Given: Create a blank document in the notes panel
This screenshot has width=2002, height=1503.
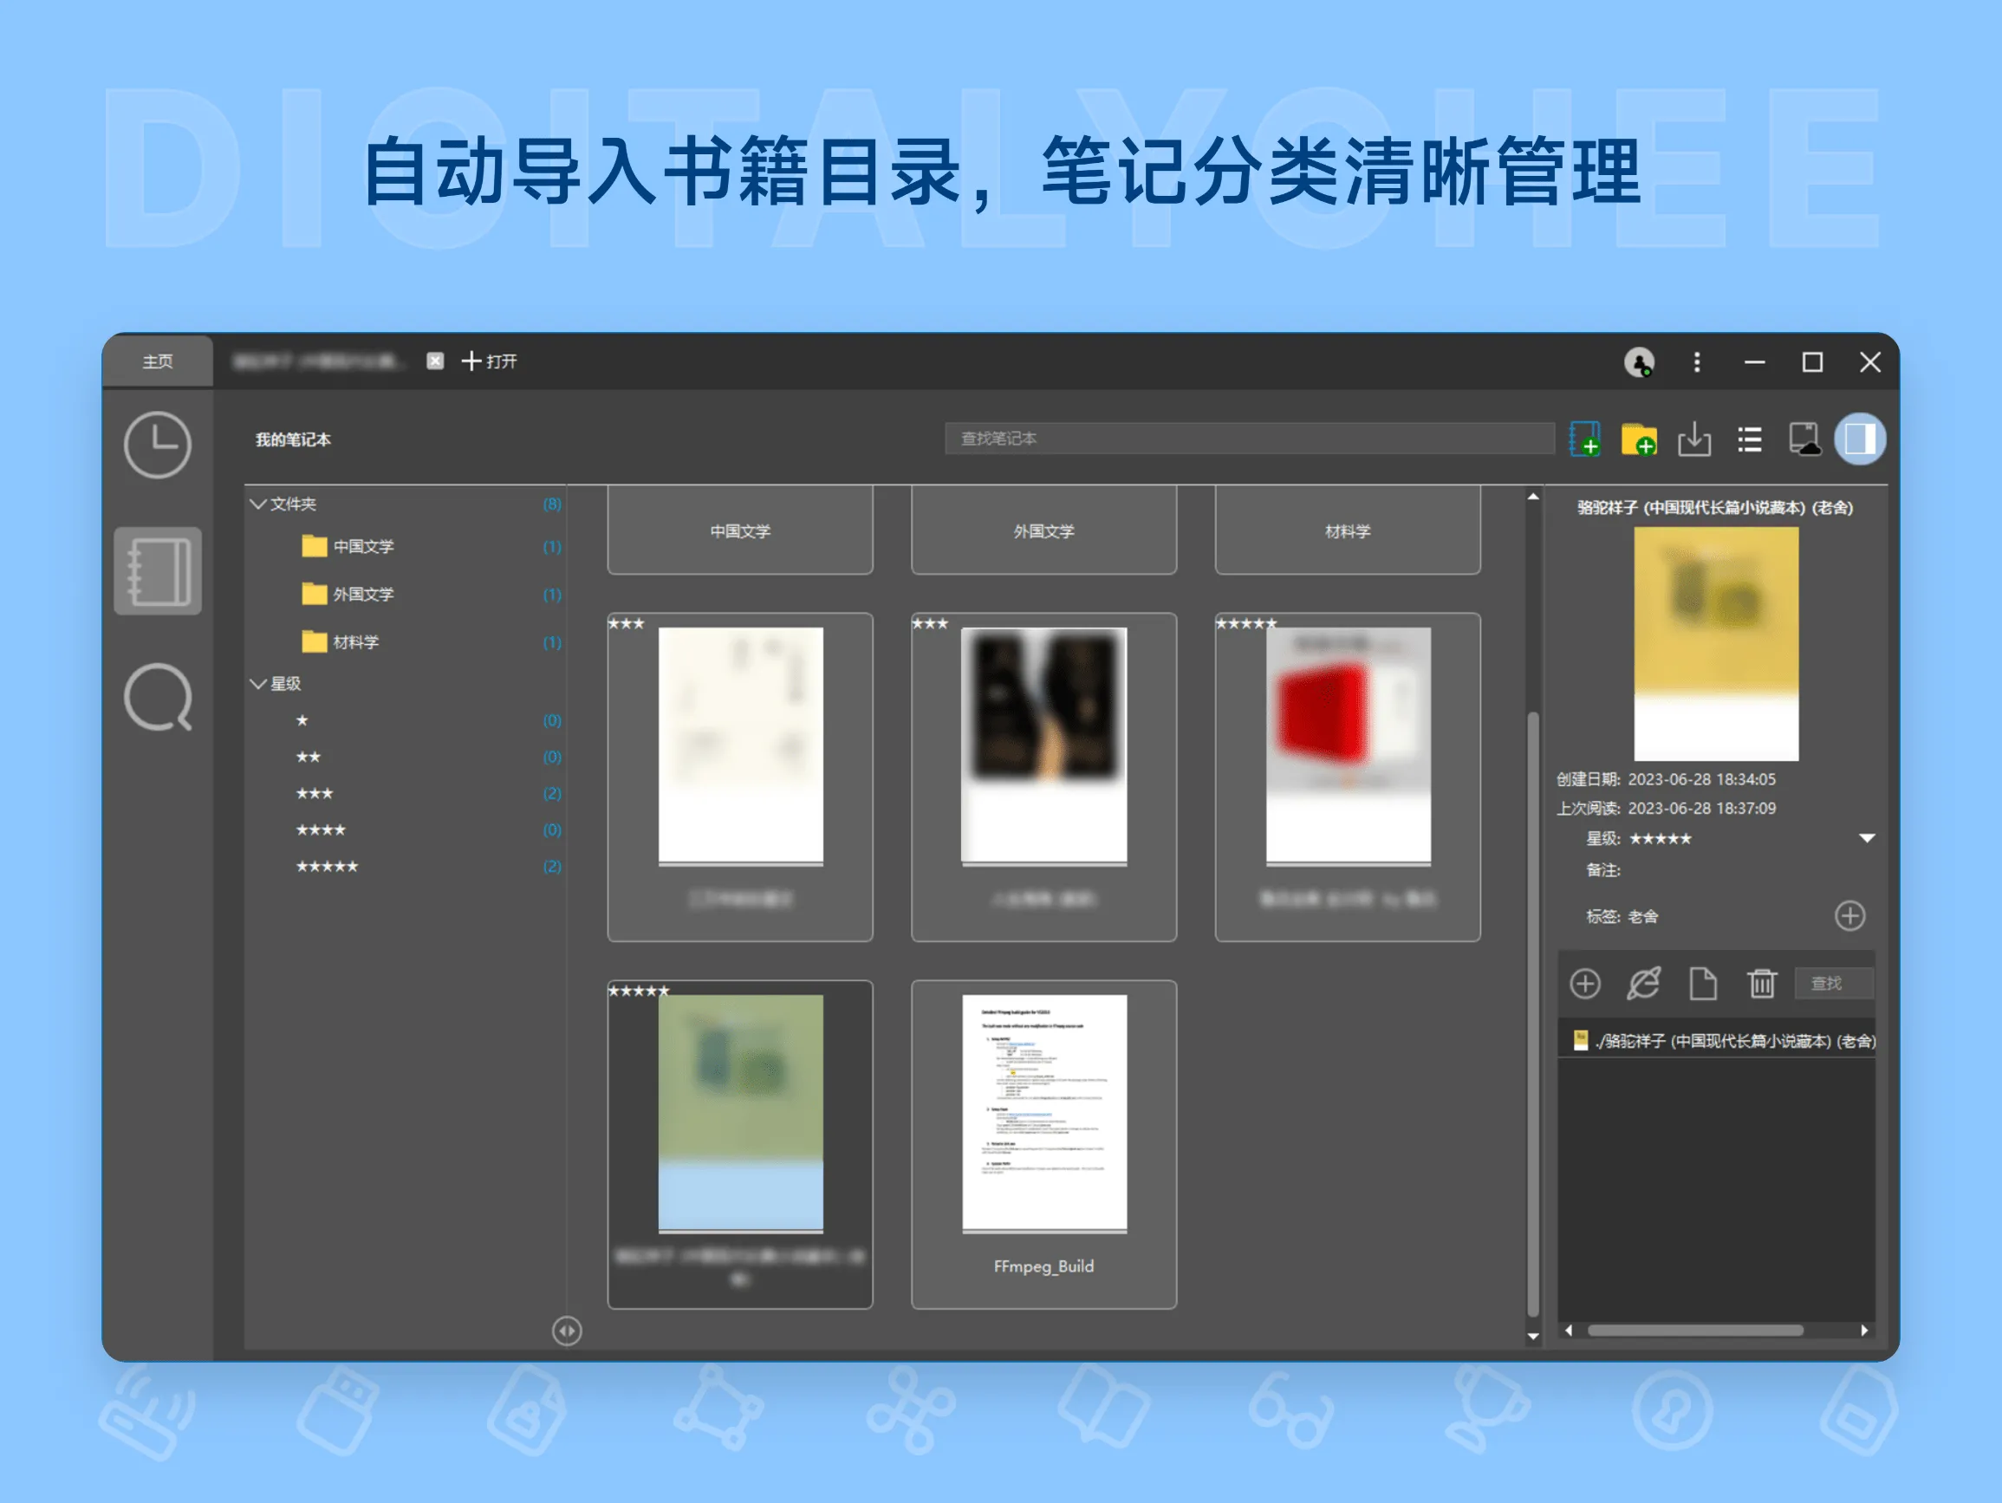Looking at the screenshot, I should pos(1703,983).
